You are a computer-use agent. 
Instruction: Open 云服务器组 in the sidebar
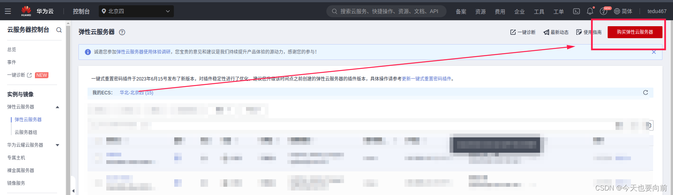26,132
